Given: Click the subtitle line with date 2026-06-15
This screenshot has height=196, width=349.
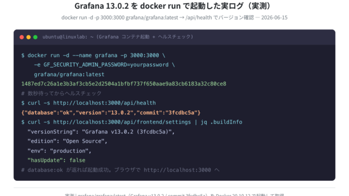Looking at the screenshot, I should pyautogui.click(x=174, y=17).
